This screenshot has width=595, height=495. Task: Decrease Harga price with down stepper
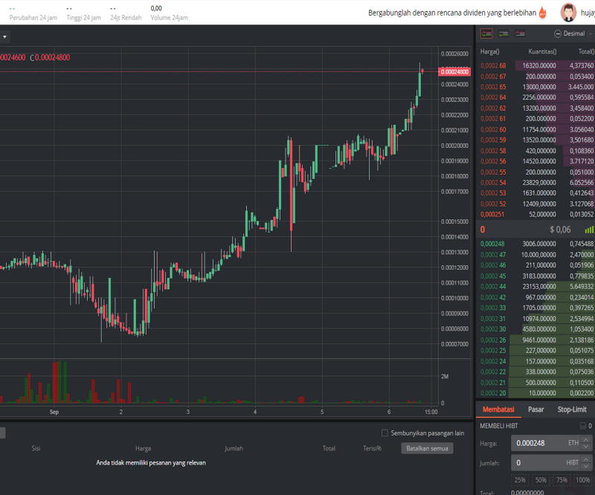coord(586,447)
